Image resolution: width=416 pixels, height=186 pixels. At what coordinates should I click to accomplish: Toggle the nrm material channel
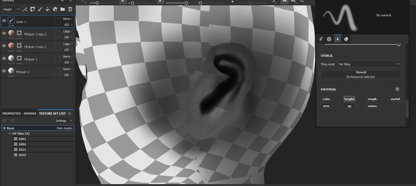pyautogui.click(x=326, y=106)
